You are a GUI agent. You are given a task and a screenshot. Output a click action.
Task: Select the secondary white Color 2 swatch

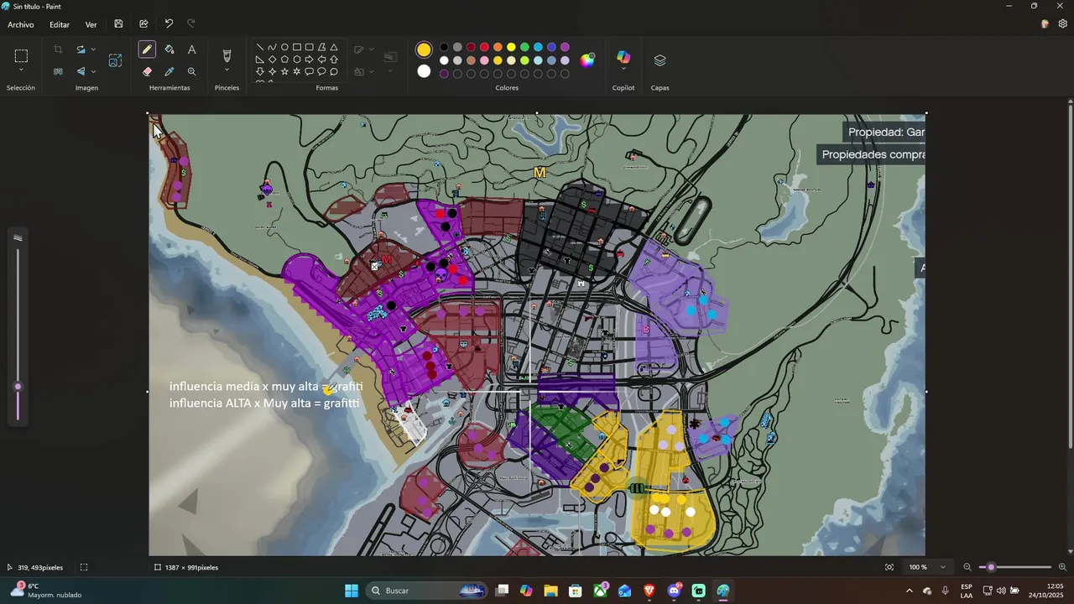click(424, 71)
